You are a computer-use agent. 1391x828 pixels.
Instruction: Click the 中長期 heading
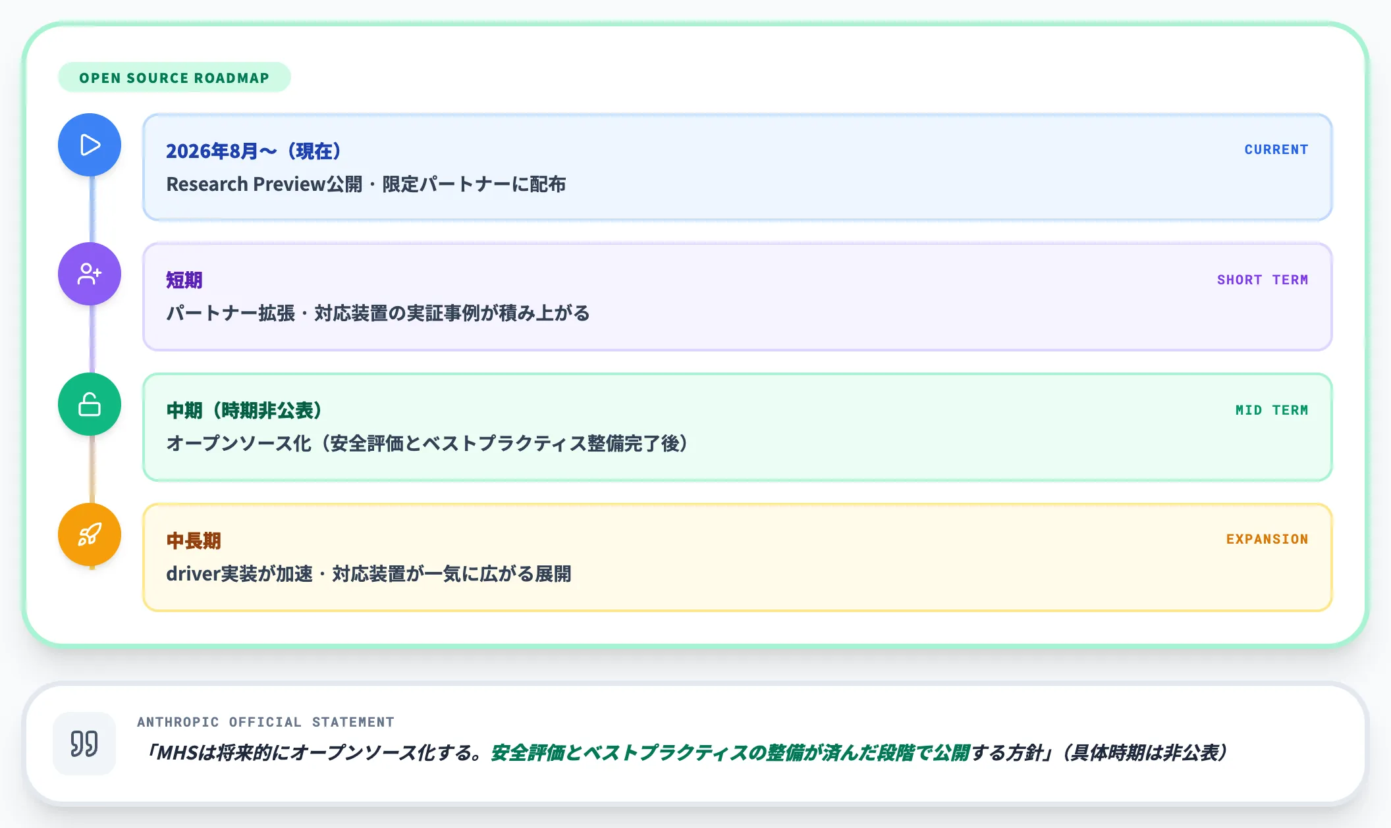(194, 540)
